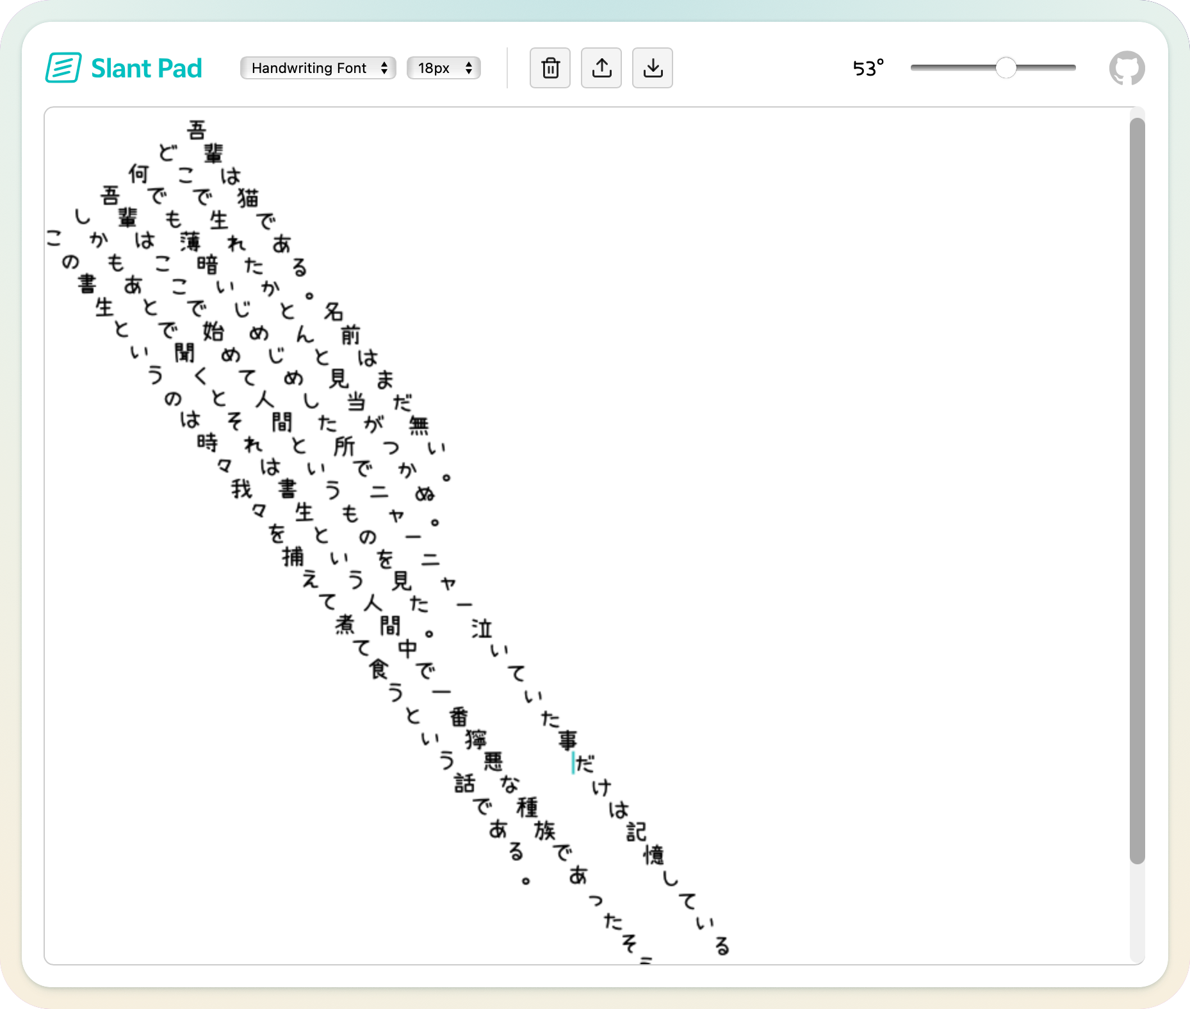This screenshot has height=1009, width=1190.
Task: Click the Slant Pad logo icon
Action: (63, 68)
